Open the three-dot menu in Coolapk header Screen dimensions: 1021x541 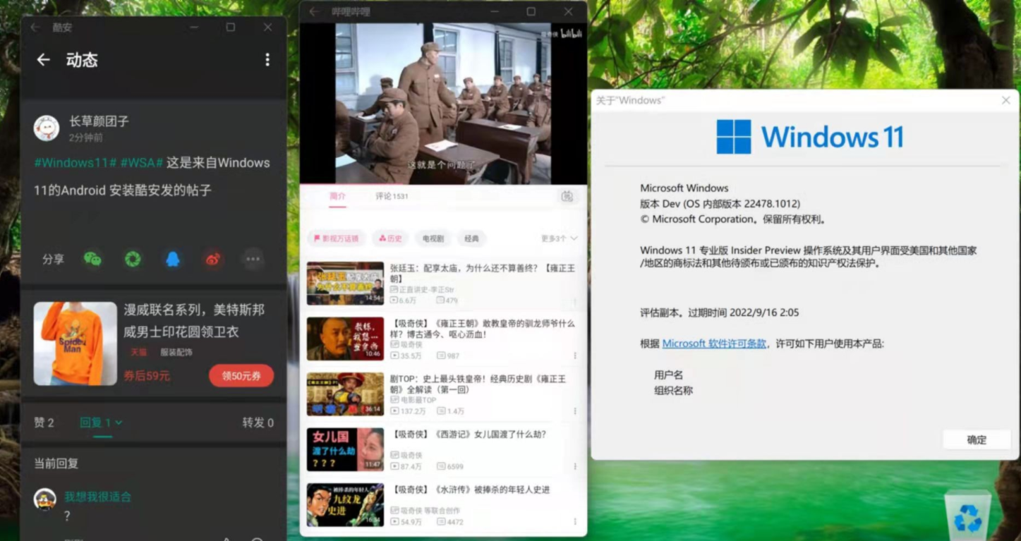[x=267, y=60]
